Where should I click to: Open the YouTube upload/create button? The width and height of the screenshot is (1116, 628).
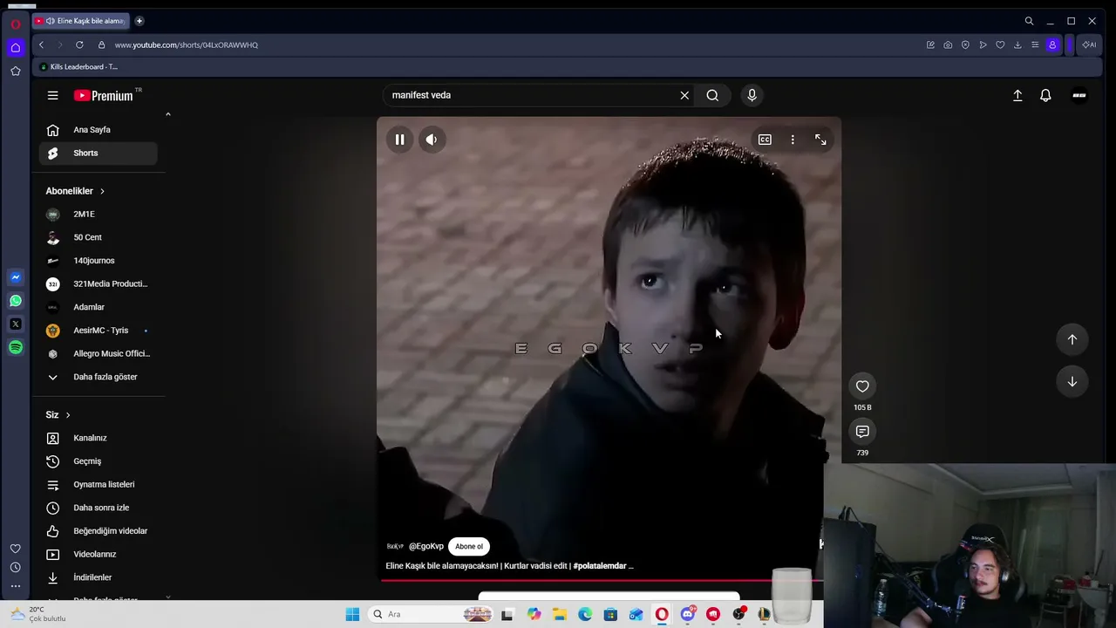coord(1017,96)
